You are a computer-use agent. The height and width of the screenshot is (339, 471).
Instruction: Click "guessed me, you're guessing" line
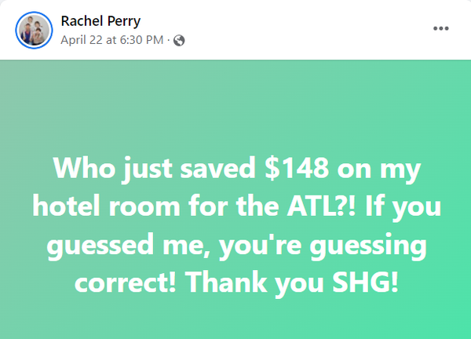pyautogui.click(x=236, y=246)
